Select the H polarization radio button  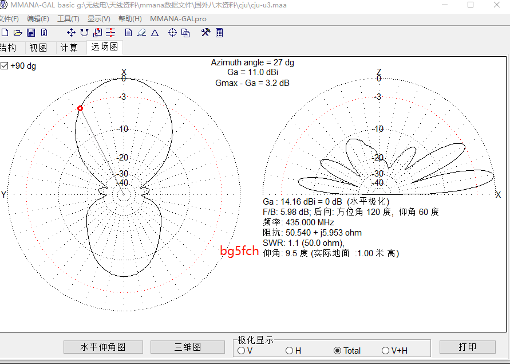[289, 350]
